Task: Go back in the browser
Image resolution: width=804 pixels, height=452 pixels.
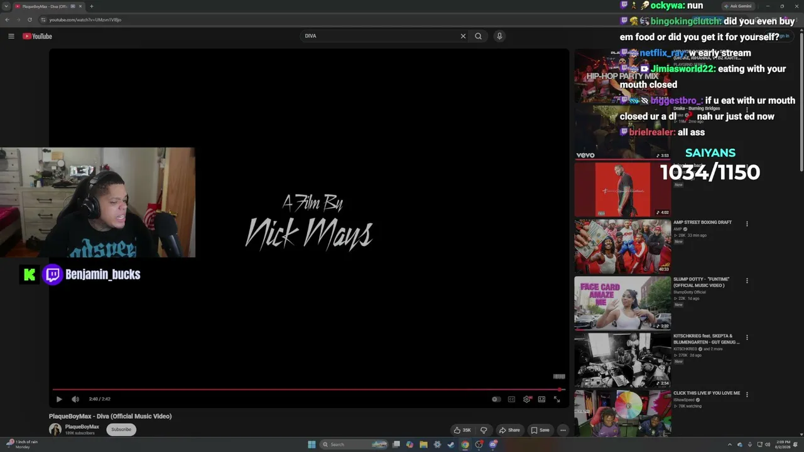Action: (x=8, y=19)
